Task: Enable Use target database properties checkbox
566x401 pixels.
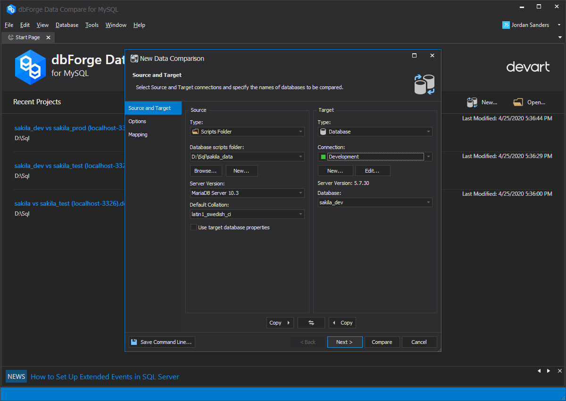Action: coord(193,227)
